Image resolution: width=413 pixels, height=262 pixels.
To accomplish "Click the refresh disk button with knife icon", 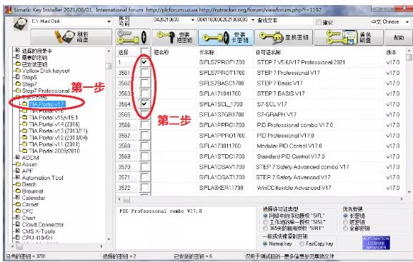I will 71,37.
